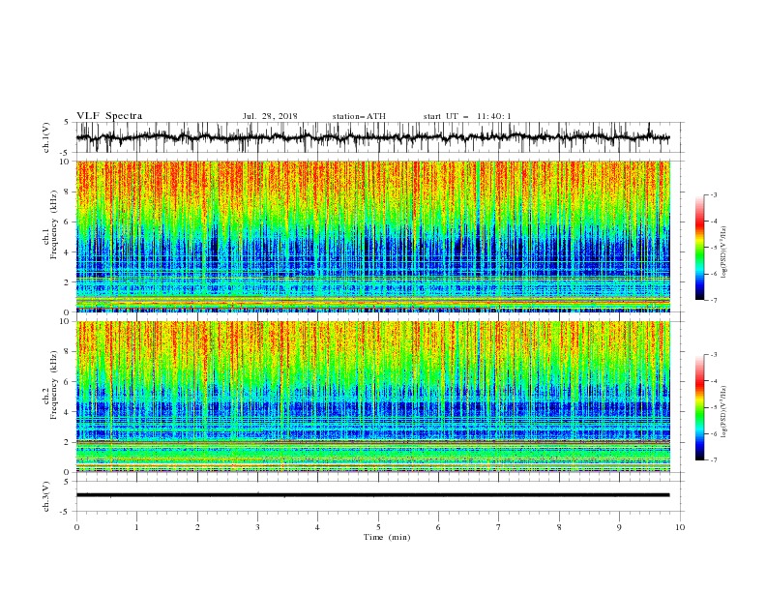Click the 'ch.2 Frequency (kHz)' axis label
This screenshot has height=592, width=766.
50,384
